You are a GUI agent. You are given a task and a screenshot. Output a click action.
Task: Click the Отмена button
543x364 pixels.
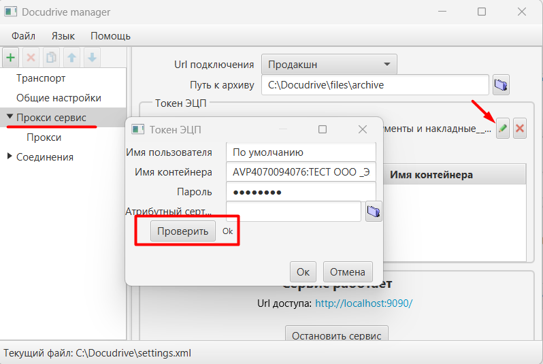point(348,272)
